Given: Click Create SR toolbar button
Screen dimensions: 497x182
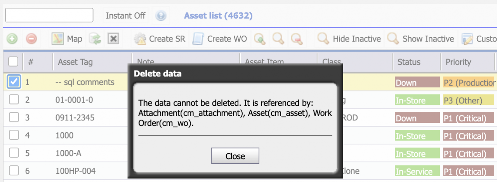Looking at the screenshot, I should pyautogui.click(x=160, y=39).
